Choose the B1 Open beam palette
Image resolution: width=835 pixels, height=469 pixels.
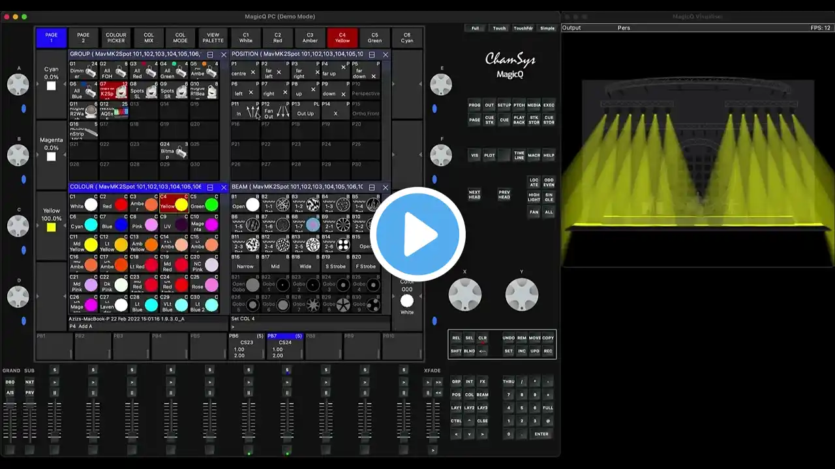click(245, 203)
